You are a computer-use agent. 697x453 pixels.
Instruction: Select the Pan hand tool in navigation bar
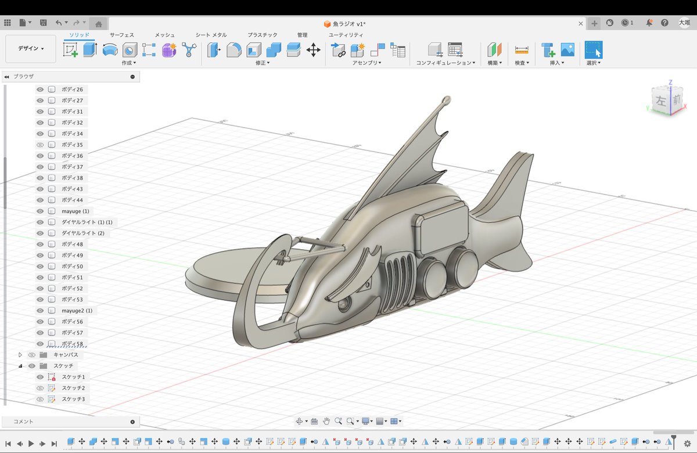click(327, 420)
